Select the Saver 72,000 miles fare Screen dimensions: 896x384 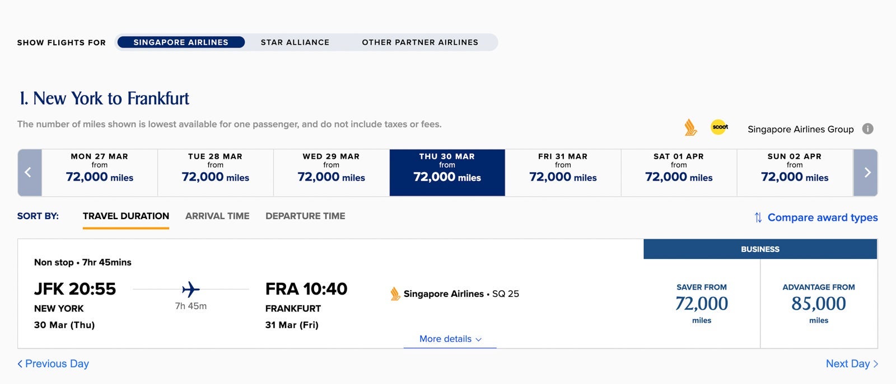702,303
